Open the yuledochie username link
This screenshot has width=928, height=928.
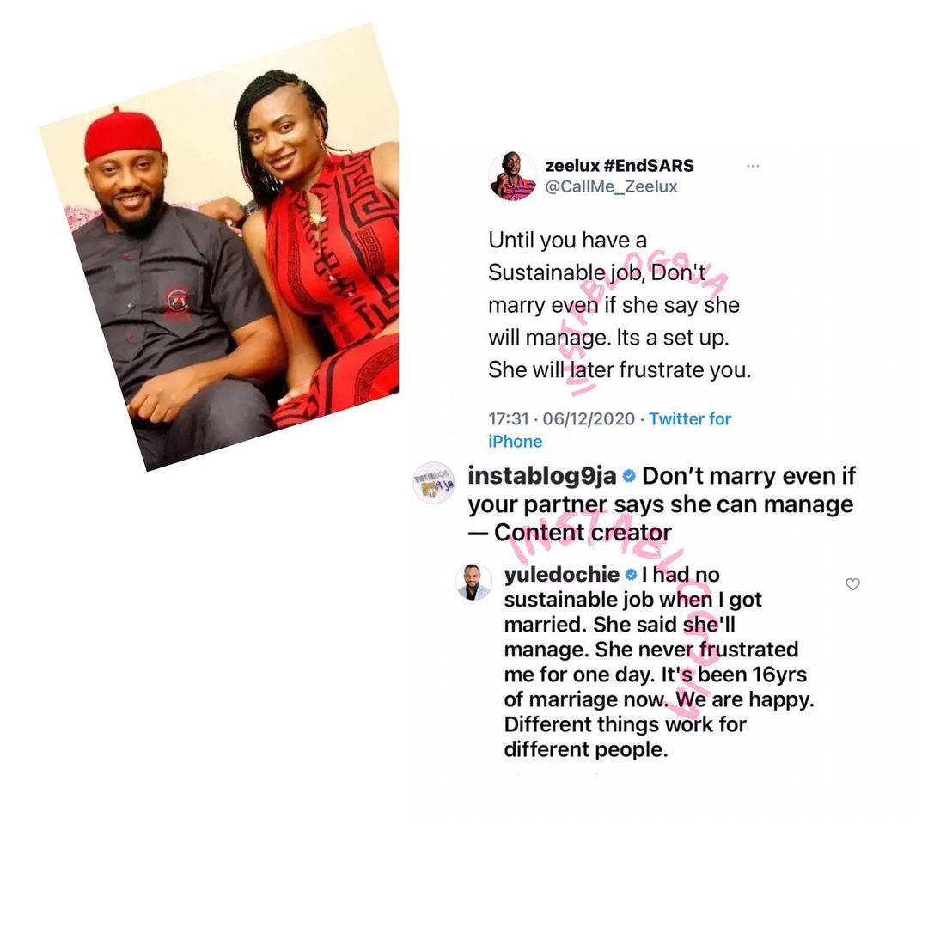562,574
